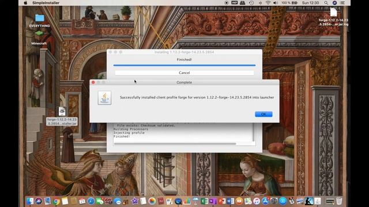The width and height of the screenshot is (369, 207).
Task: Open Maps from the dock
Action: coord(248,201)
